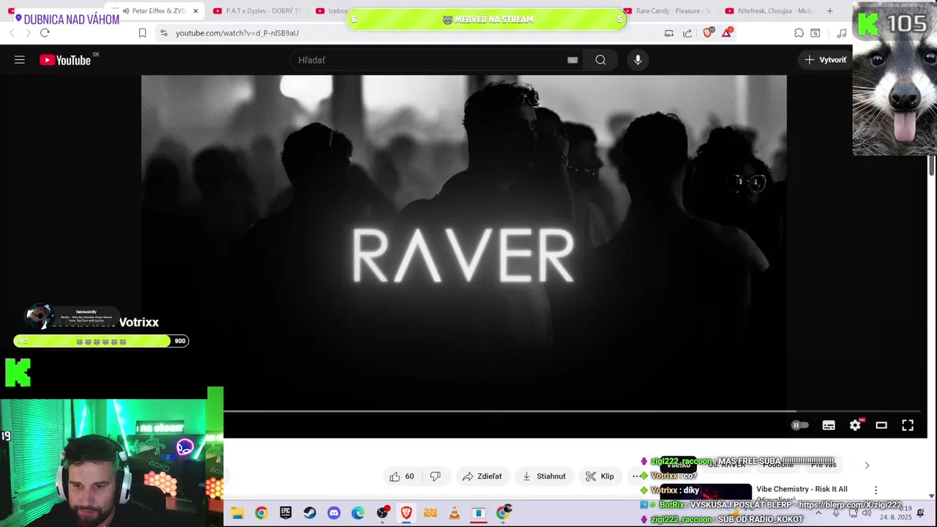Open File Explorer from the taskbar

point(237,514)
